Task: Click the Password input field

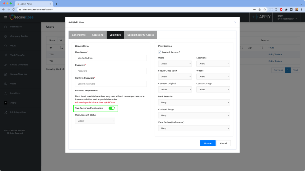Action: 111,71
